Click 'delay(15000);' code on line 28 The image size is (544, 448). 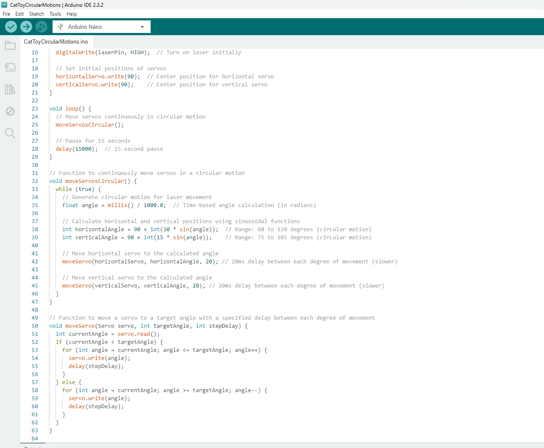coord(77,149)
